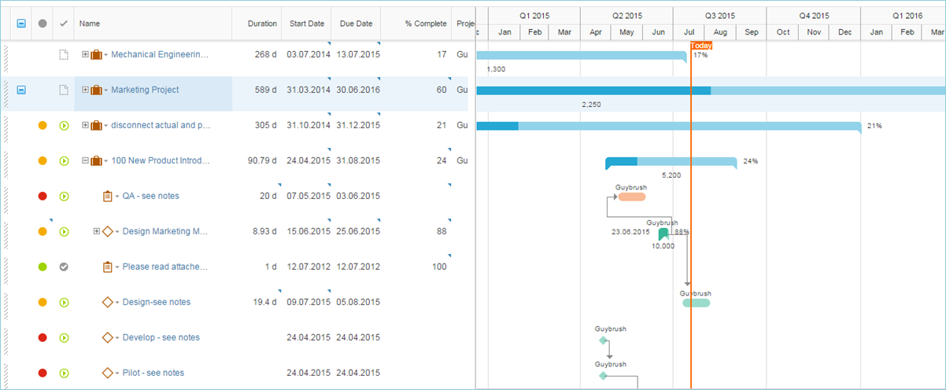This screenshot has height=390, width=946.
Task: Click the document icon in Mechanical Engineering row
Action: pyautogui.click(x=65, y=55)
